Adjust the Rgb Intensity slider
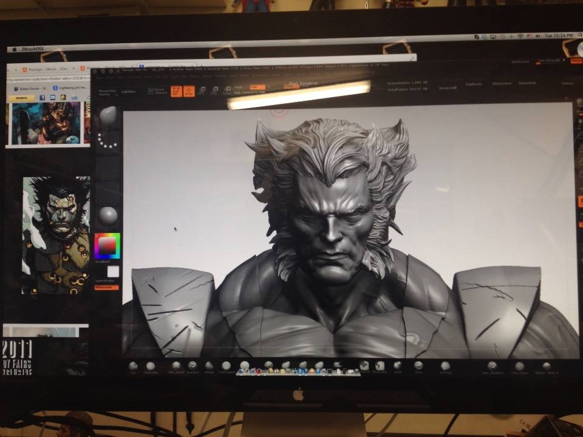Viewport: 583px width, 437px height. (x=250, y=92)
